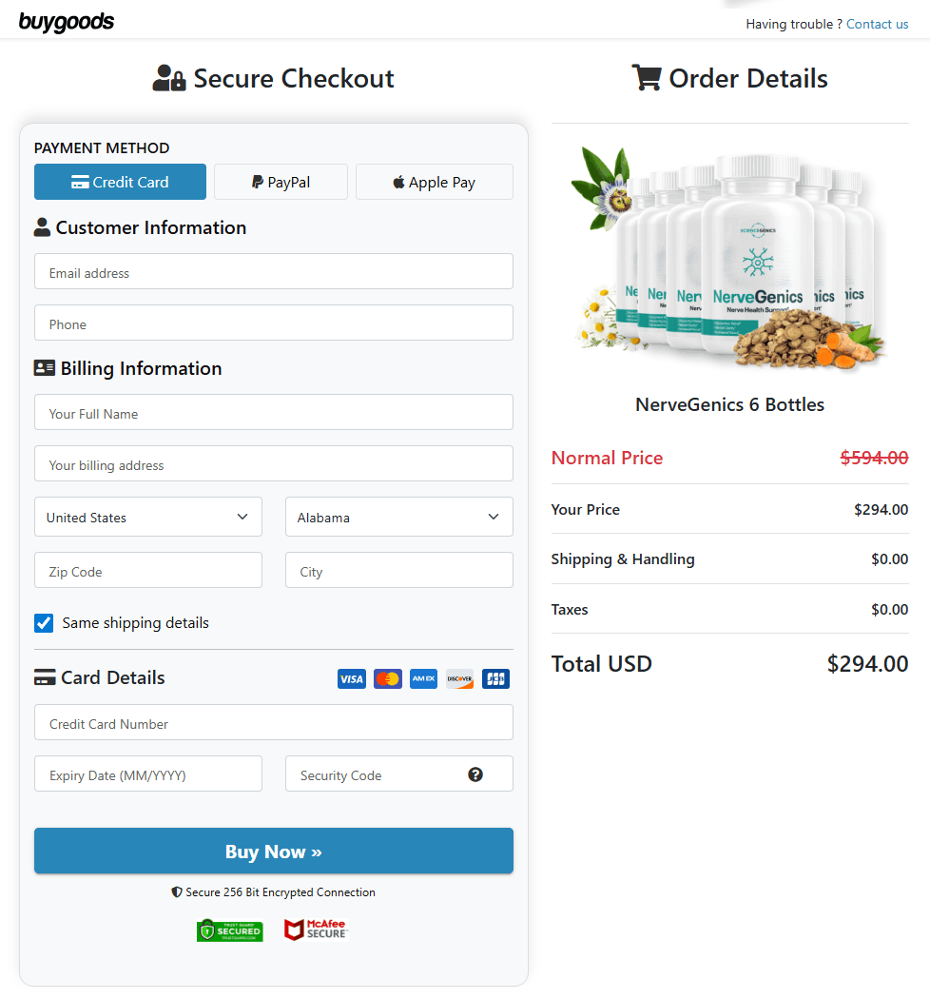This screenshot has width=930, height=999.
Task: Expand the Alabama state dropdown
Action: point(398,517)
